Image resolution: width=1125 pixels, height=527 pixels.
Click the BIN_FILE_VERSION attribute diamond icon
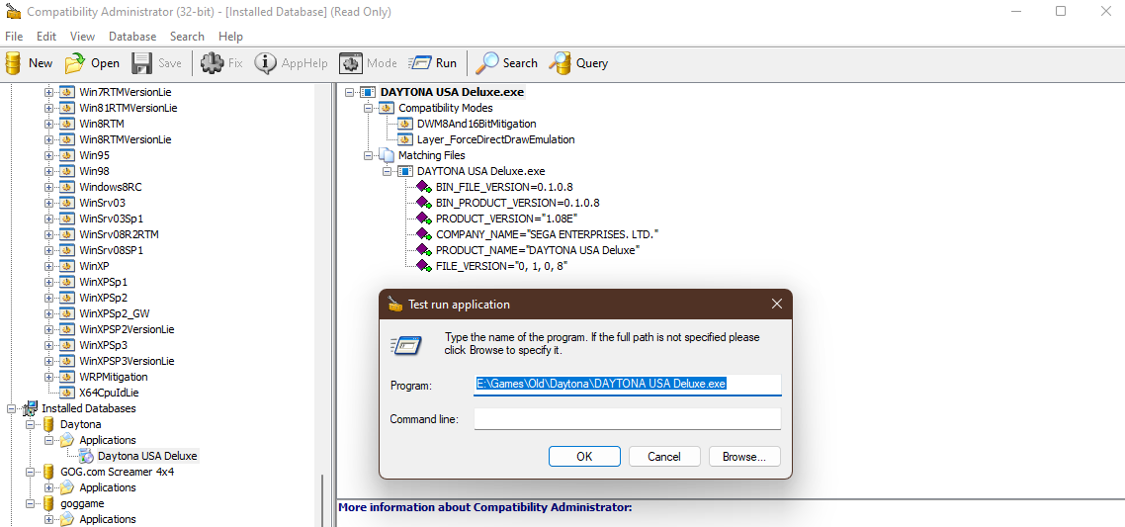[x=424, y=187]
